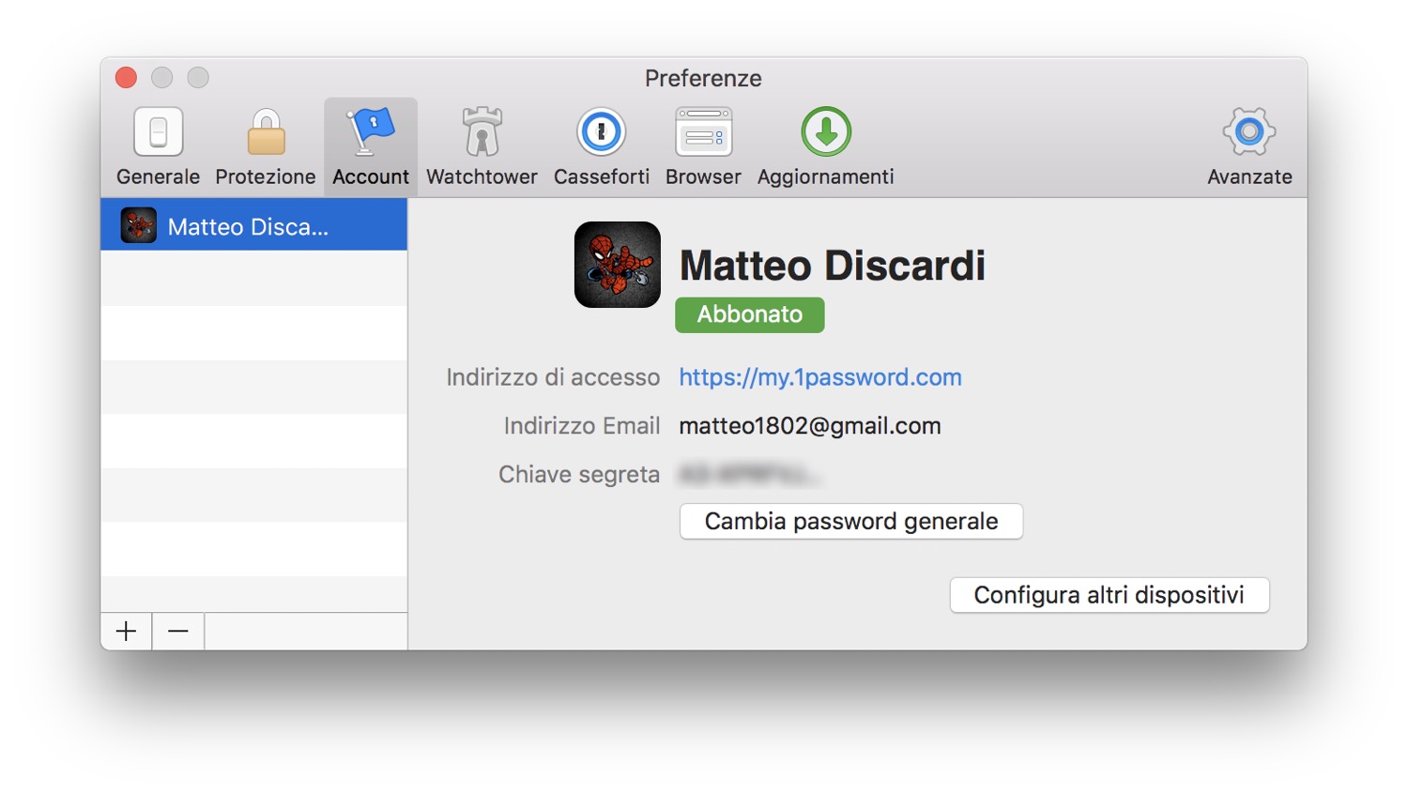Click the minus button to remove account
The image size is (1408, 794).
(x=178, y=632)
